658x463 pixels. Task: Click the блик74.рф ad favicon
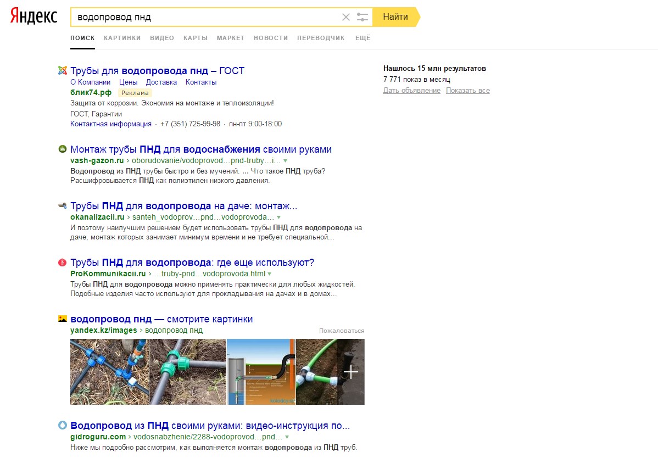tap(63, 70)
